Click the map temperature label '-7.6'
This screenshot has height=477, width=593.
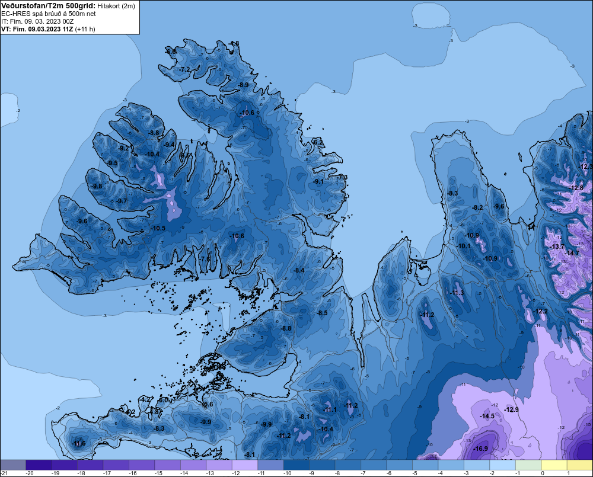(x=205, y=259)
